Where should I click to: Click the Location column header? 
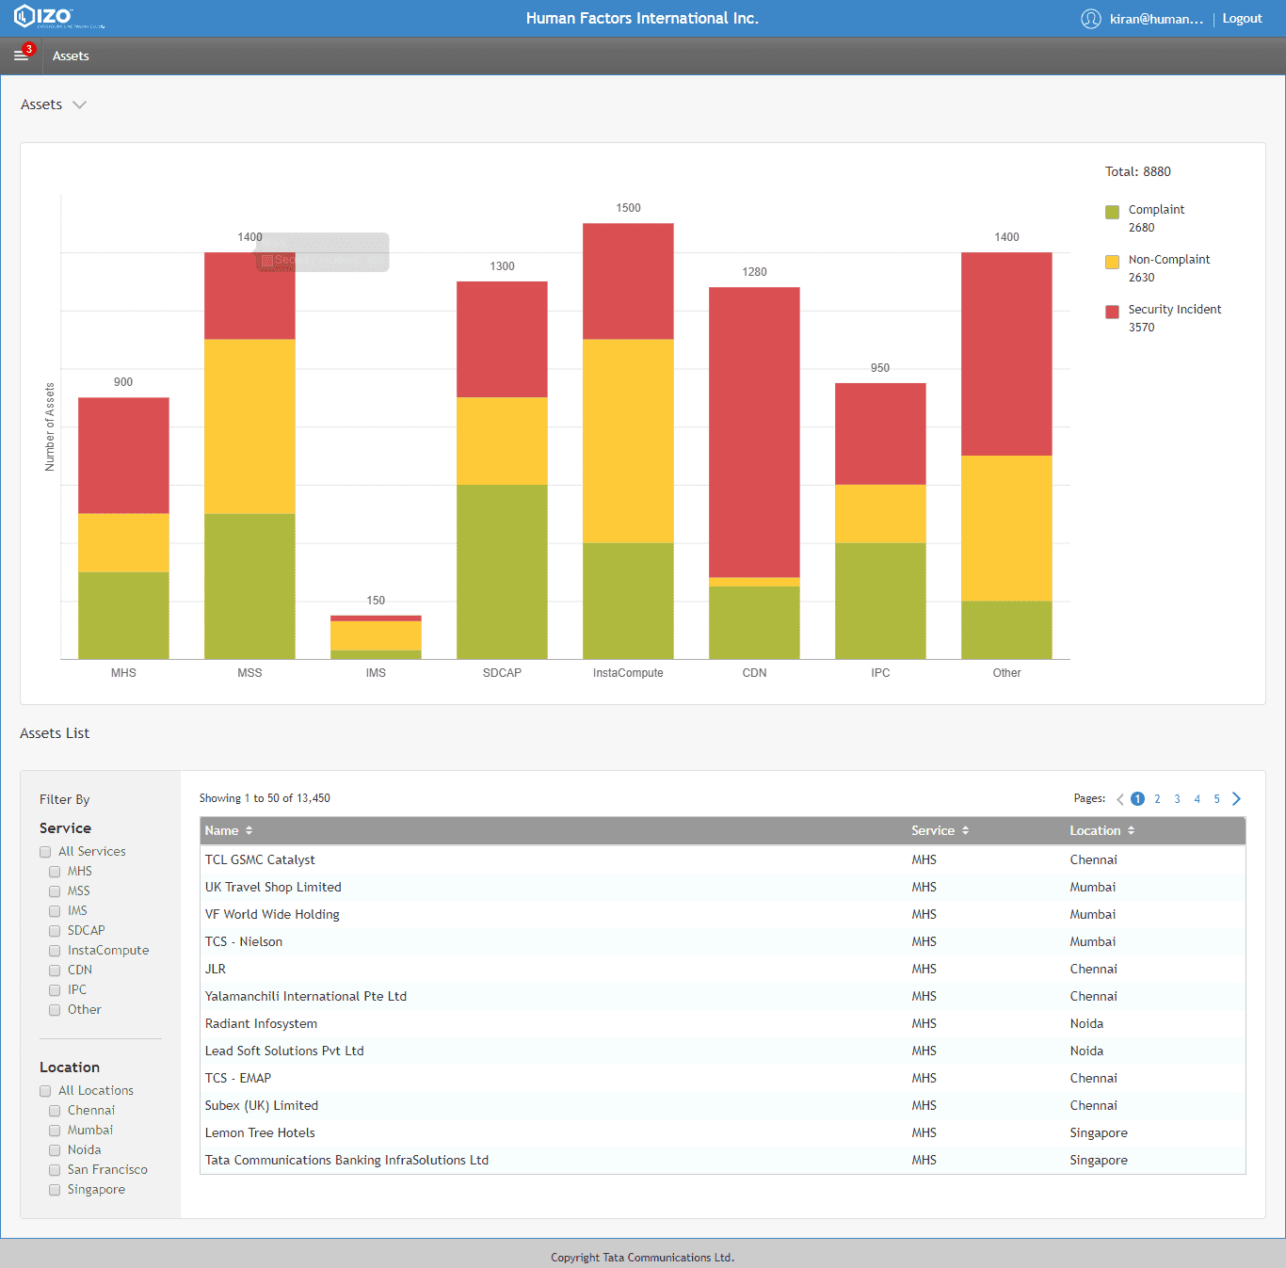(1095, 830)
